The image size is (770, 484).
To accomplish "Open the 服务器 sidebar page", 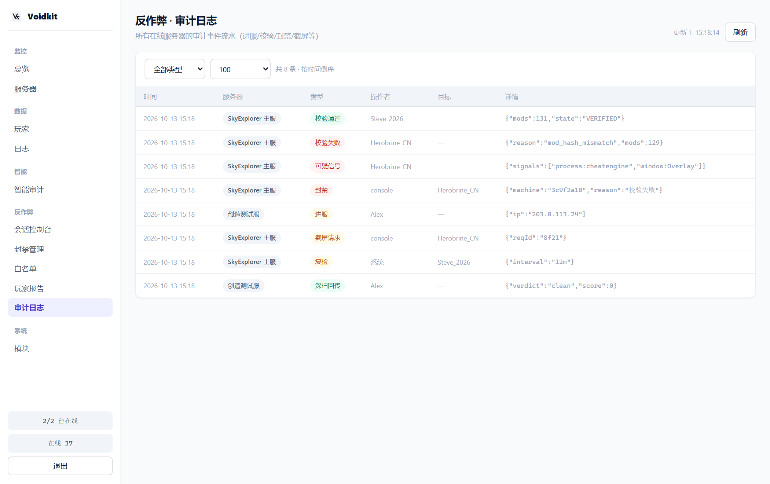I will (60, 89).
